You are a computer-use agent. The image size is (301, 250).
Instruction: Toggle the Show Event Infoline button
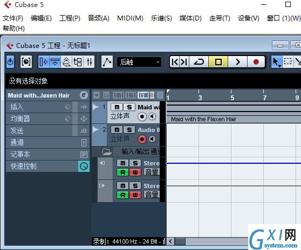click(x=55, y=62)
